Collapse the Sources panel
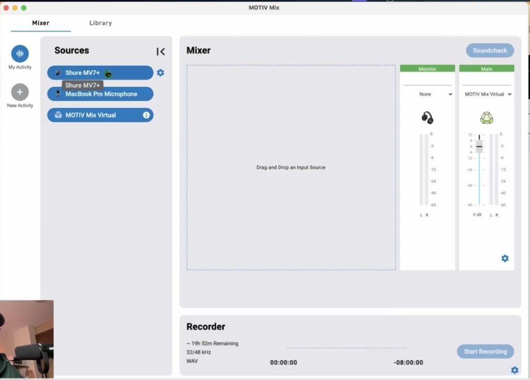 [161, 51]
